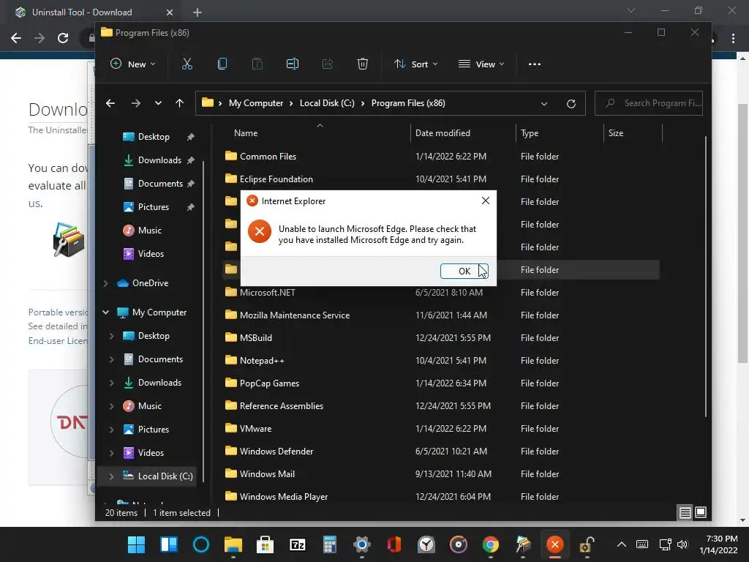Screen dimensions: 749x562
Task: Select the Eclipse Foundation folder
Action: (x=442, y=179)
